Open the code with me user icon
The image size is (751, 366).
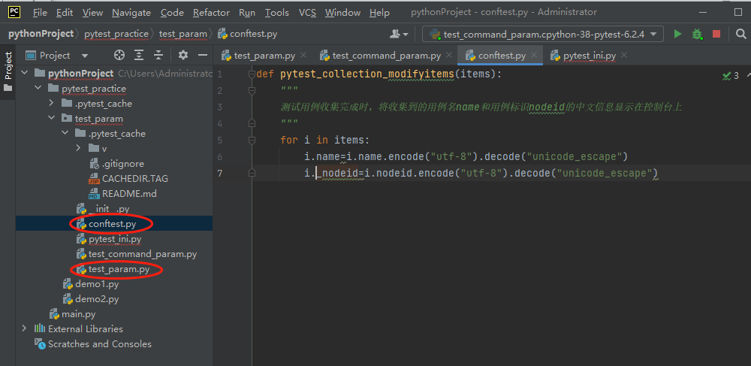pos(398,34)
